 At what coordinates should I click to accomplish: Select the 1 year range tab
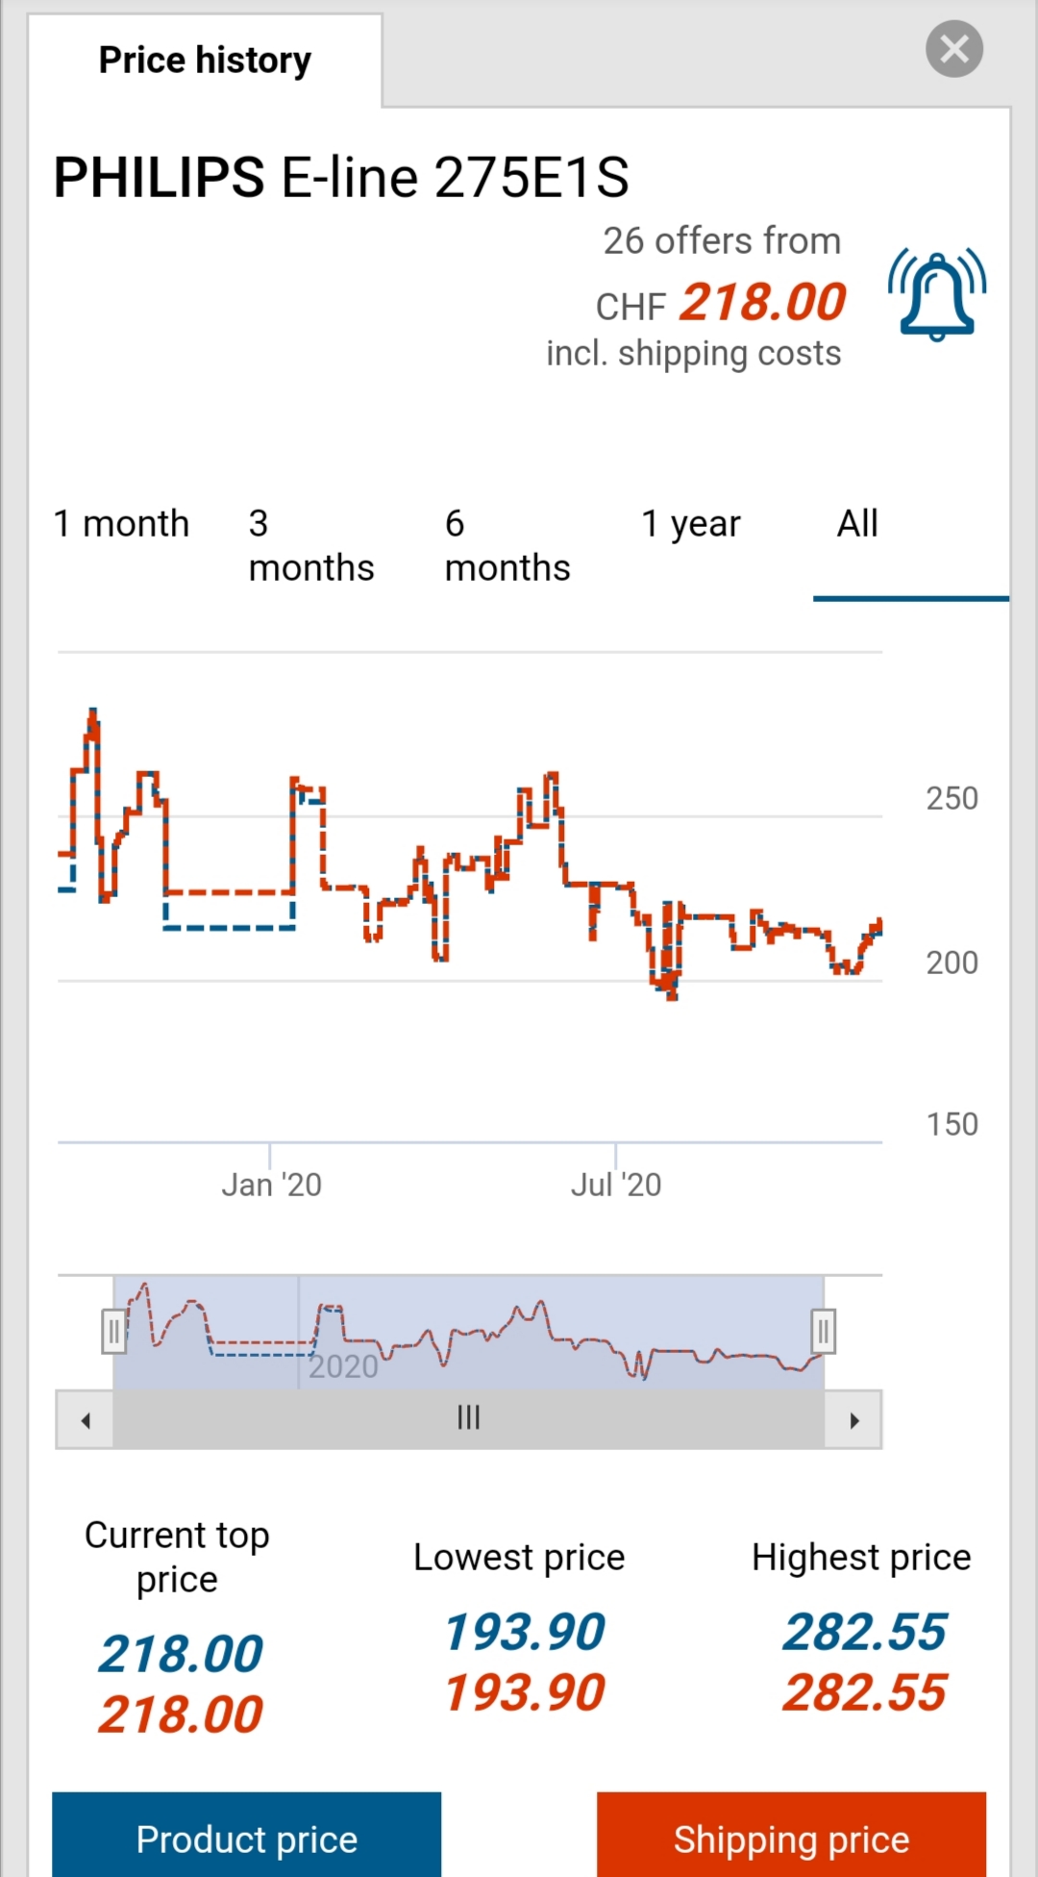click(x=691, y=524)
